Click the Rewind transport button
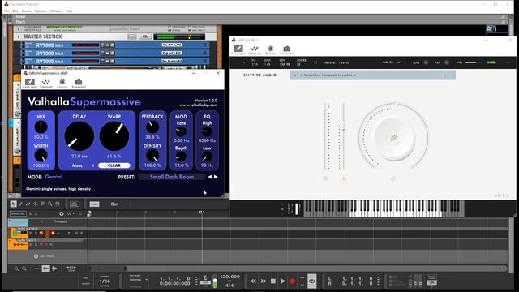Screen dimensions: 519x292 pos(253,281)
